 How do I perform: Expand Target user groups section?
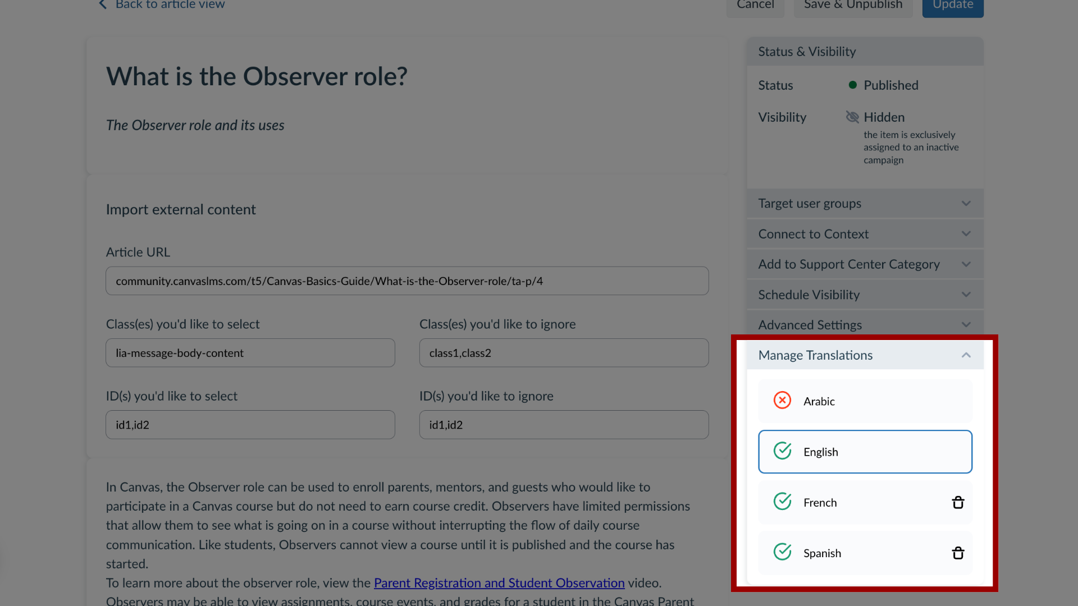click(x=865, y=203)
